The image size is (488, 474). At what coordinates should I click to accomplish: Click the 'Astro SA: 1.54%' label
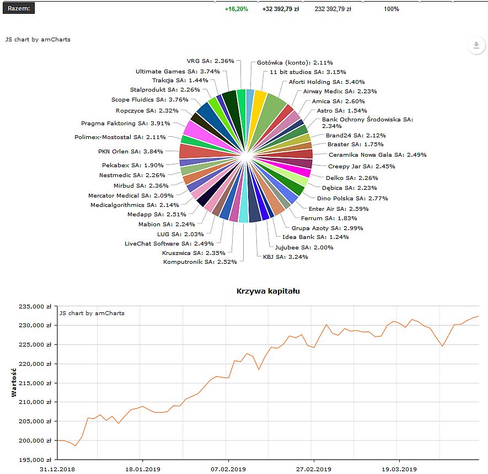click(x=342, y=110)
